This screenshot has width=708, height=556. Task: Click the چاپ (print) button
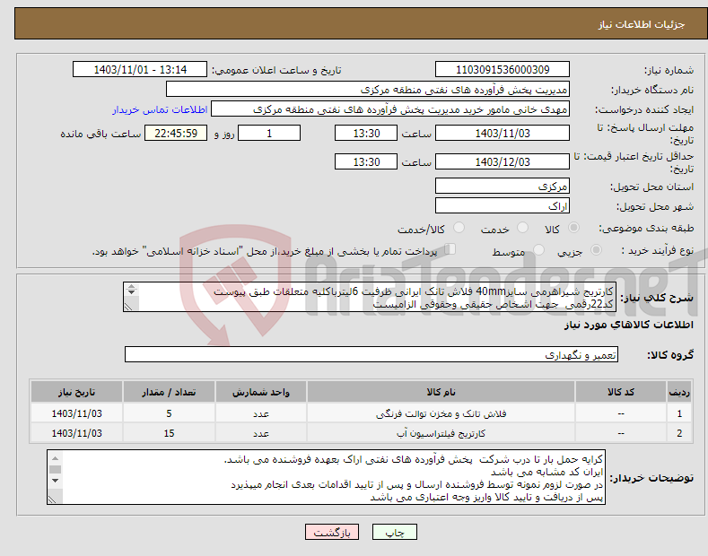tap(394, 532)
